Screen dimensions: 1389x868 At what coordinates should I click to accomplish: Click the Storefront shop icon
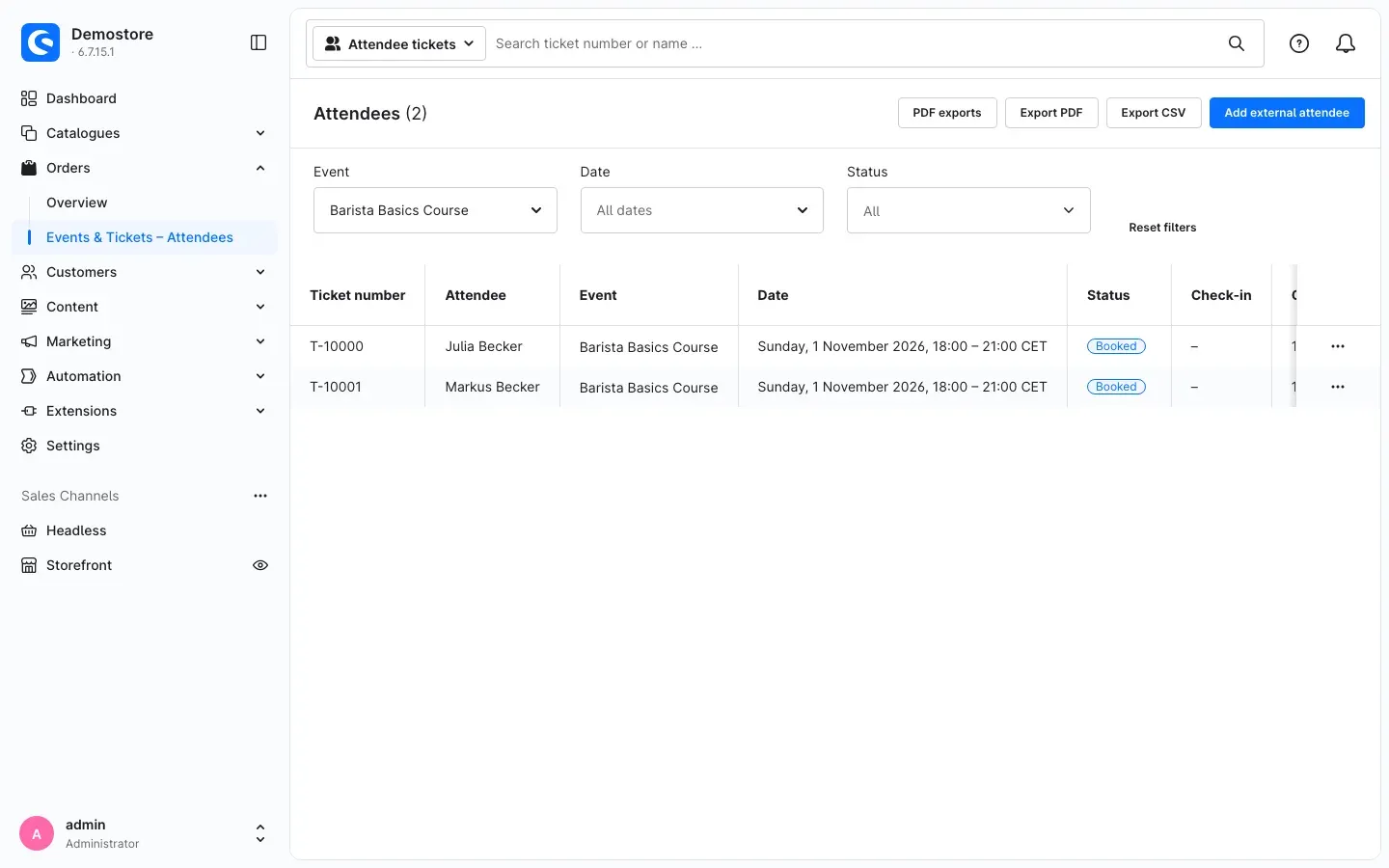click(29, 565)
